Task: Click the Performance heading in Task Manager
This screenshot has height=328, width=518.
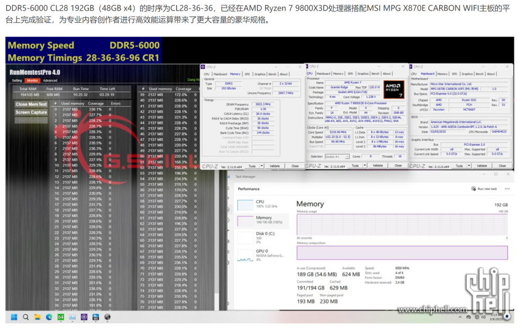Action: pyautogui.click(x=249, y=189)
